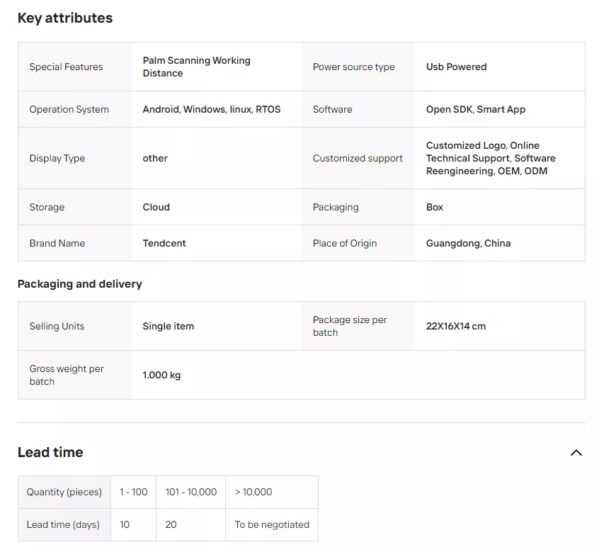
Task: Click the 'Quantity (pieces)' row header
Action: (64, 492)
